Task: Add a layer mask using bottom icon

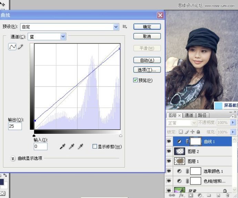Action: [191, 195]
